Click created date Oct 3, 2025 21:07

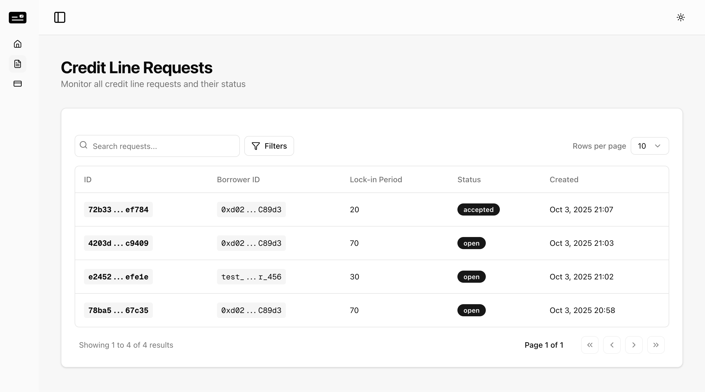(x=581, y=209)
